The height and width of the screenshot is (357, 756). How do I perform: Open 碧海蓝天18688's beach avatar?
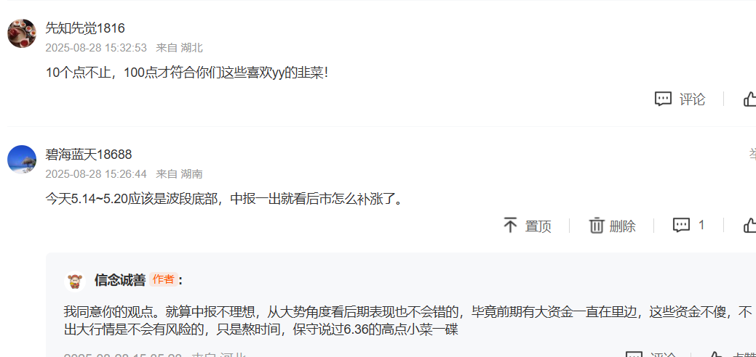[22, 159]
